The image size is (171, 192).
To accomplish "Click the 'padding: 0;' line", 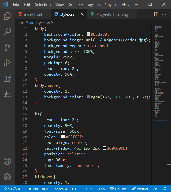I will [57, 63].
